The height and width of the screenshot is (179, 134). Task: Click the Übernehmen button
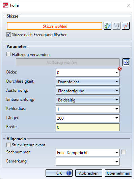pyautogui.click(x=118, y=173)
